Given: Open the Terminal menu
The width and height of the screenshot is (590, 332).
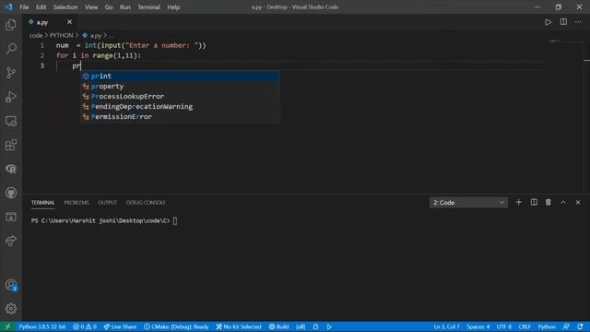Looking at the screenshot, I should click(148, 7).
